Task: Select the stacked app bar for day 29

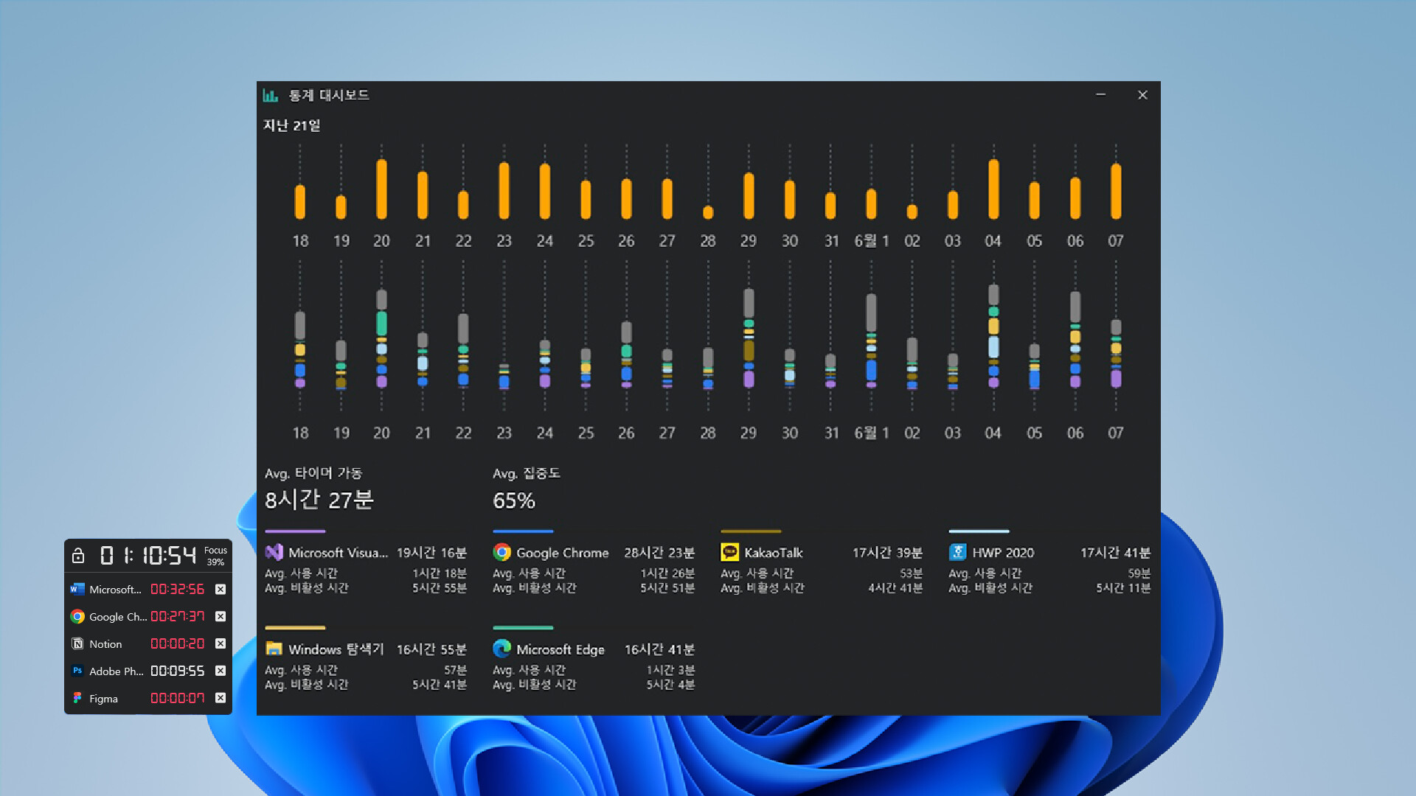Action: (x=749, y=338)
